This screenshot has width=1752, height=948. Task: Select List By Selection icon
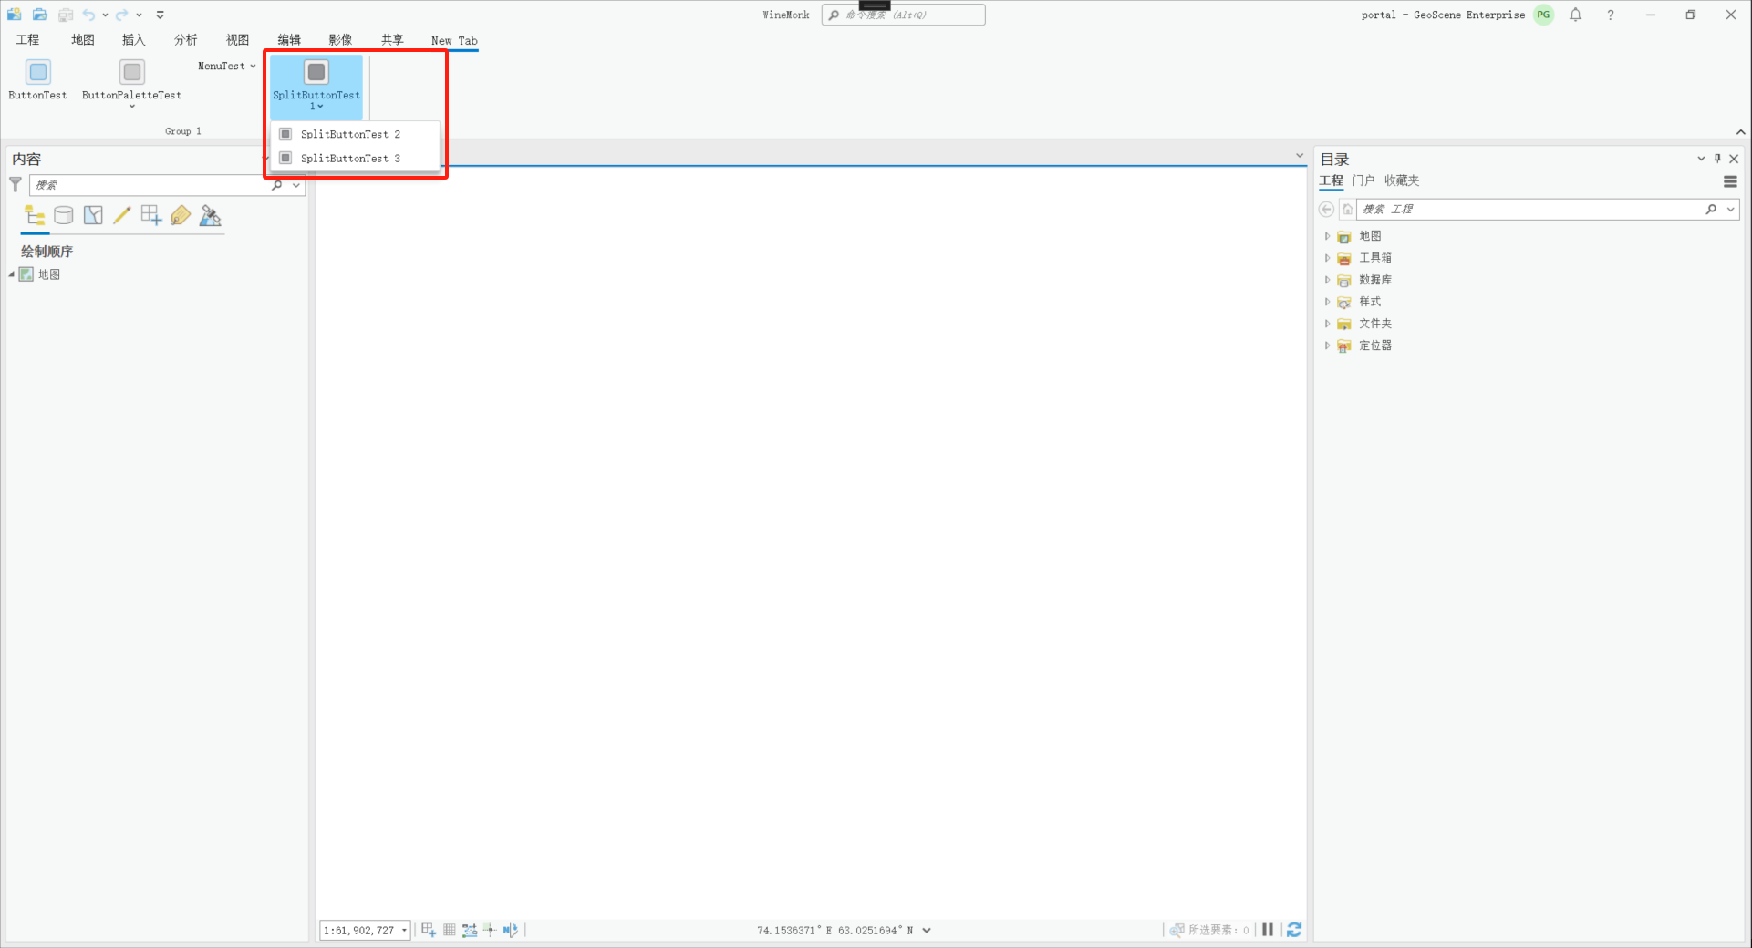coord(93,216)
